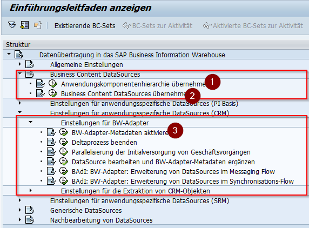Screen dimensions: 309x228
Task: Collapse the Datenübertragung root node
Action: [9, 54]
